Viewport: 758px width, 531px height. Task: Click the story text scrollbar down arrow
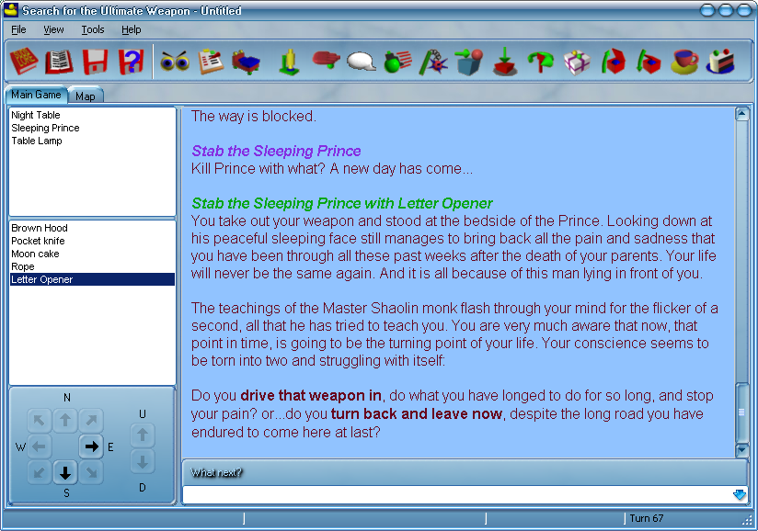(741, 449)
